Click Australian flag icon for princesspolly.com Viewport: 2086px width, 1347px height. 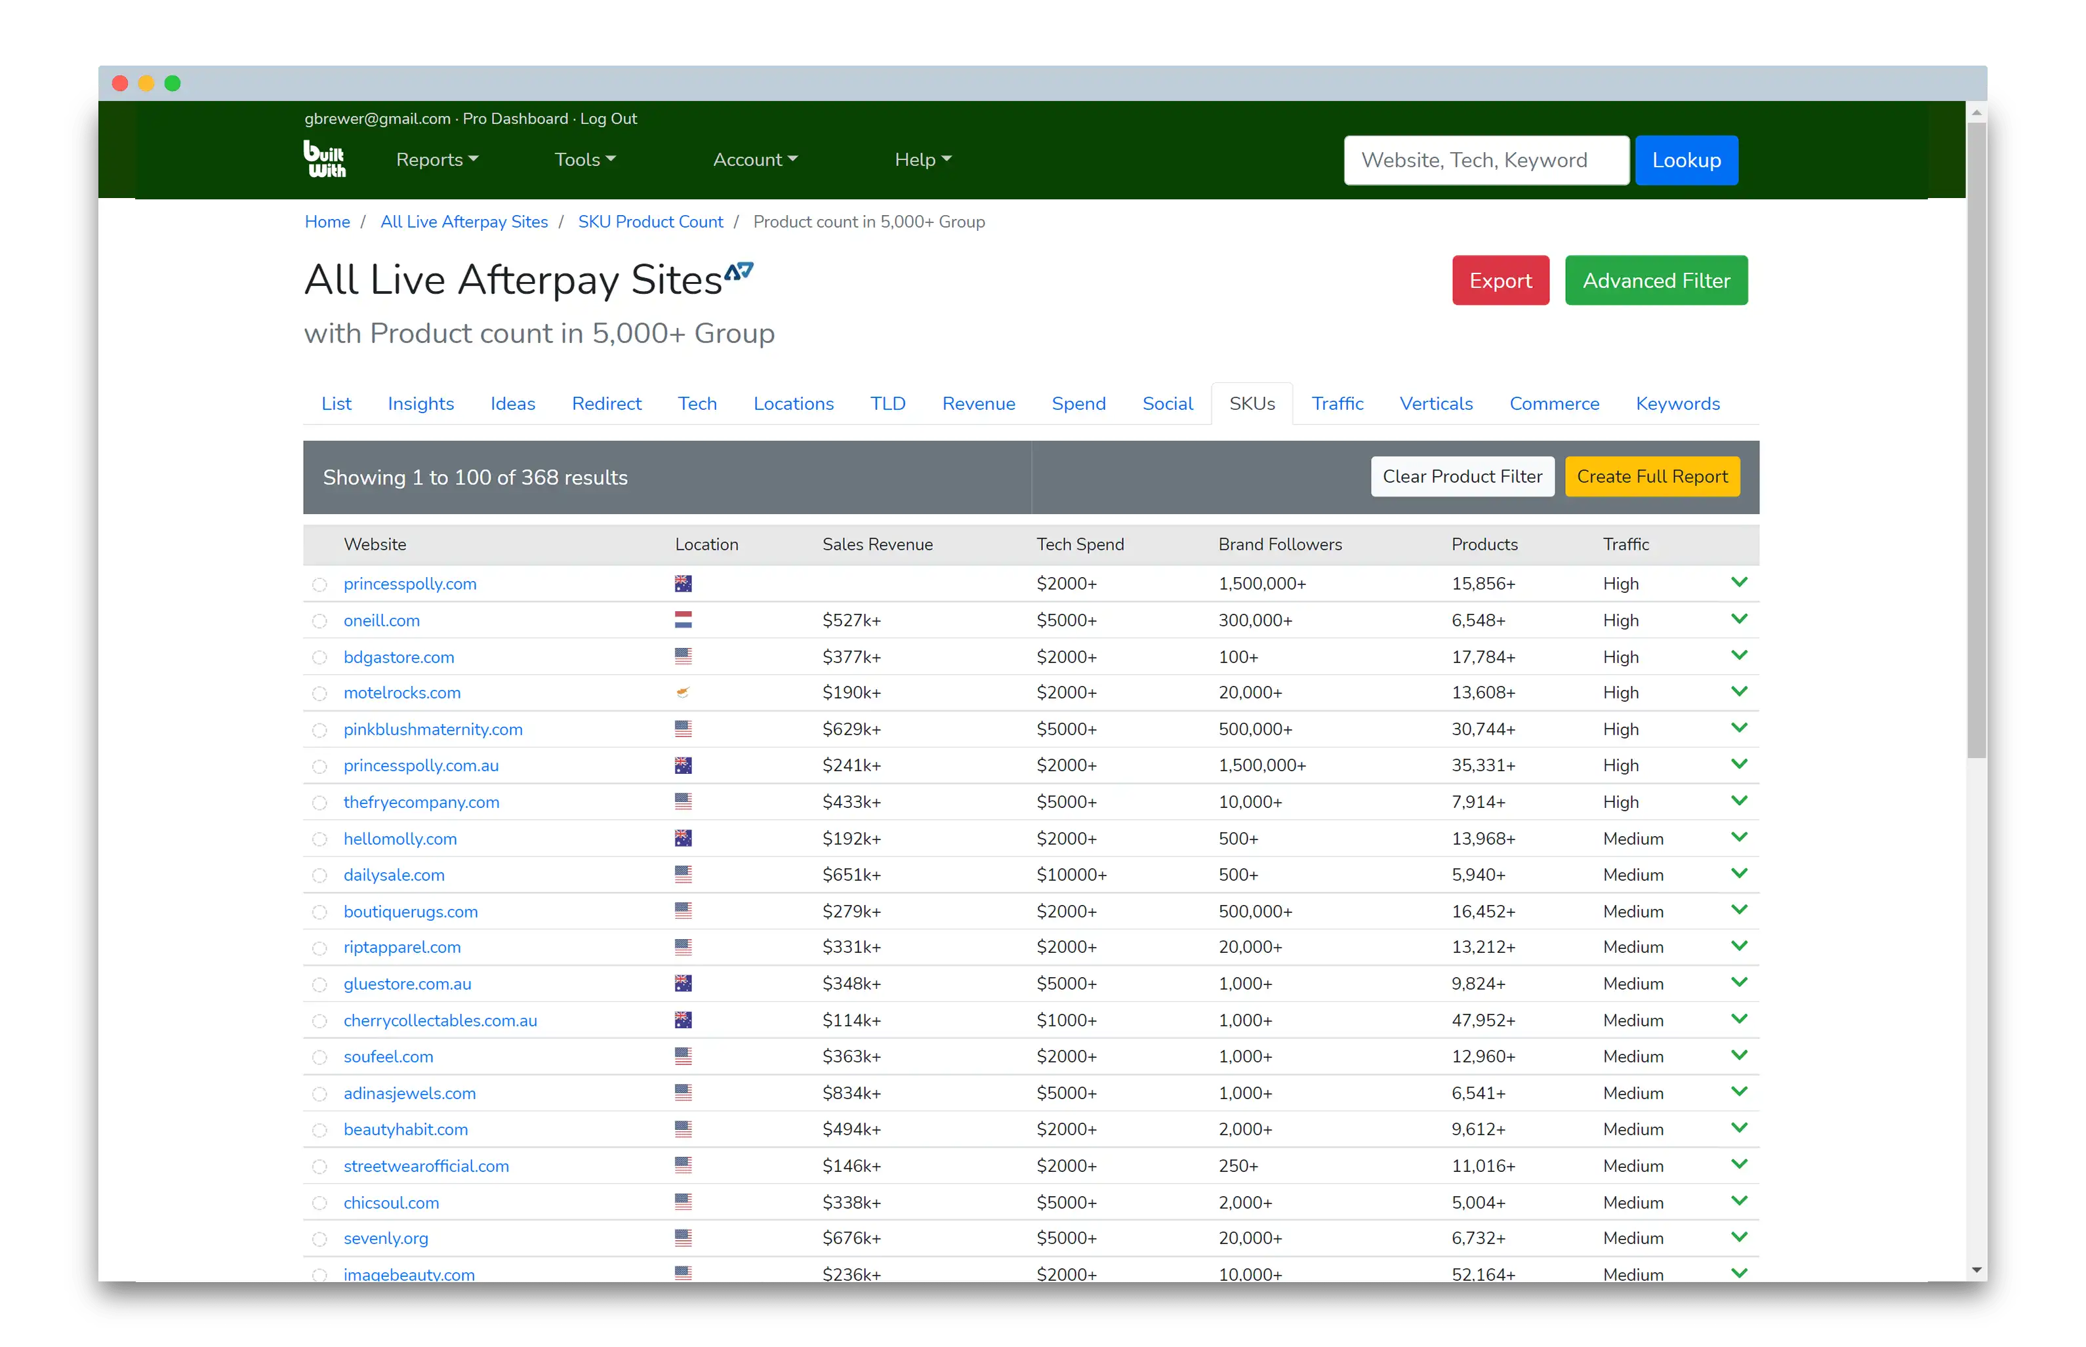pos(683,584)
